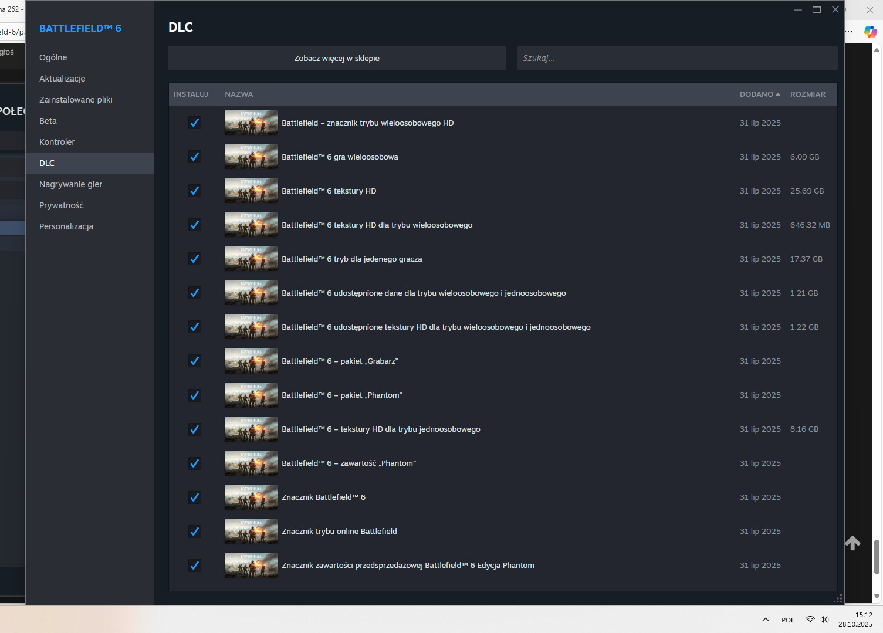Click thumbnail for Battlefield – znacznik trybu wieloosobowego HD
The image size is (883, 633).
(x=251, y=123)
